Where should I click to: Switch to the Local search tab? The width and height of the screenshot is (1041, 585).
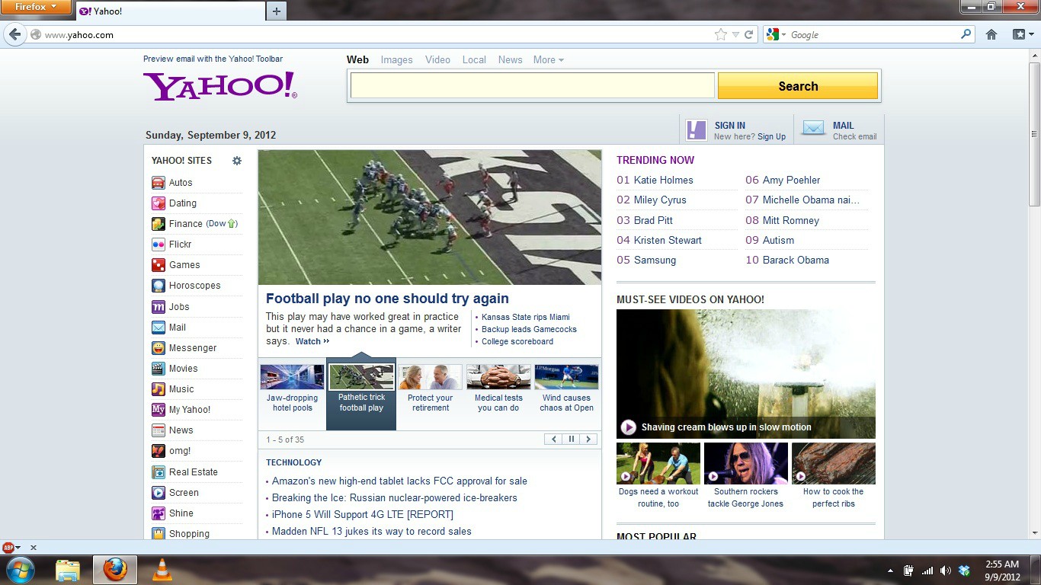(x=474, y=60)
